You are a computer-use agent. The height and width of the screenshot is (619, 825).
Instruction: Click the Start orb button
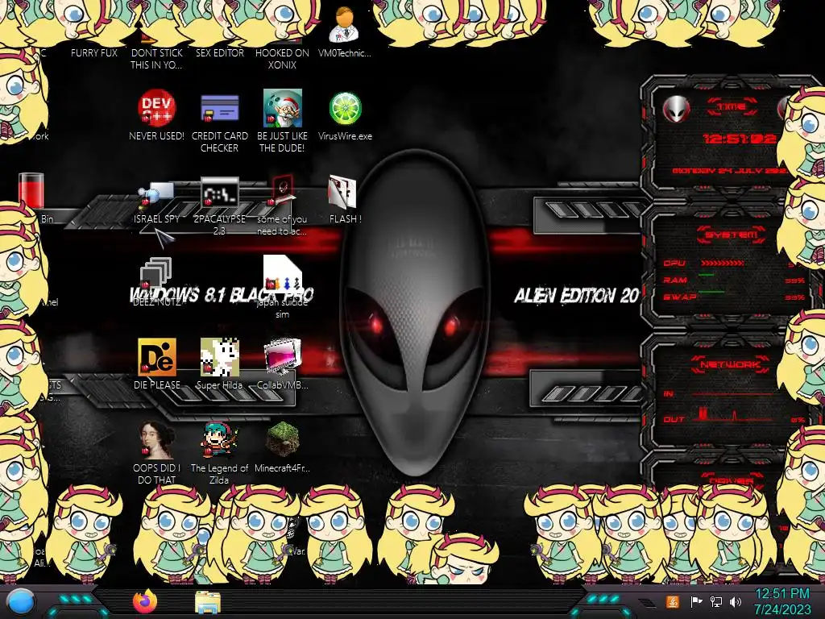tap(21, 603)
